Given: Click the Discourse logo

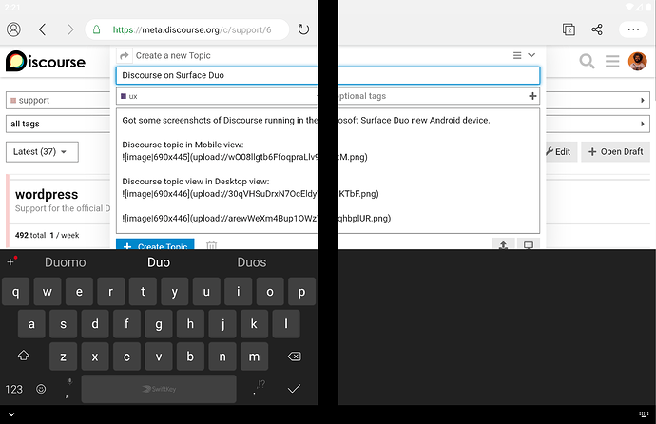Looking at the screenshot, I should (x=46, y=62).
